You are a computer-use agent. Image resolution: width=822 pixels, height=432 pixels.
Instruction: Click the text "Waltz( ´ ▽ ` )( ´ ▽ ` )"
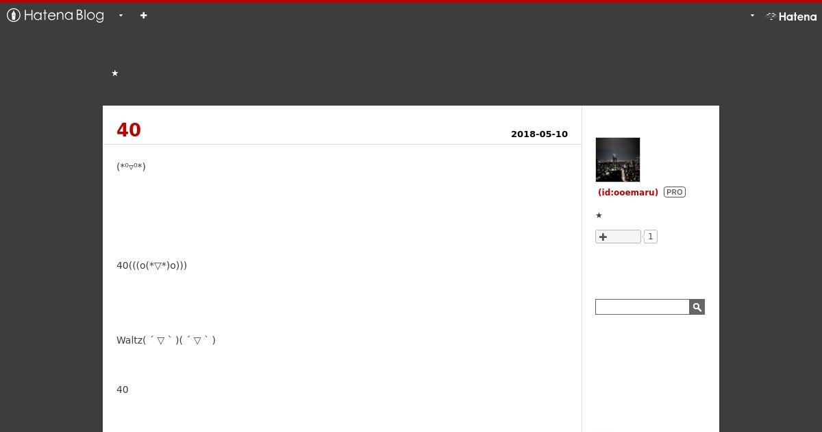coord(166,340)
